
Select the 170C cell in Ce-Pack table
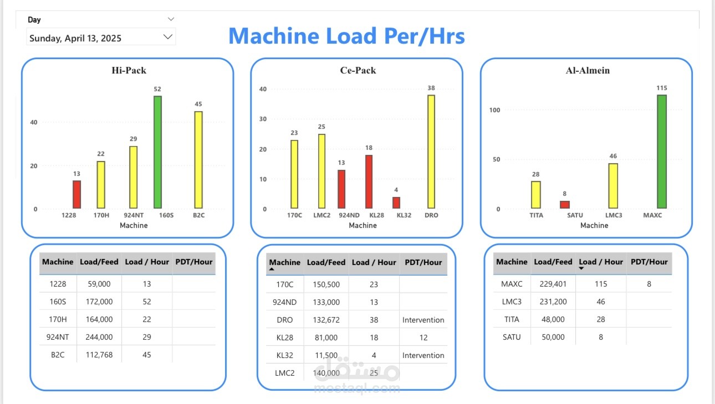[284, 284]
